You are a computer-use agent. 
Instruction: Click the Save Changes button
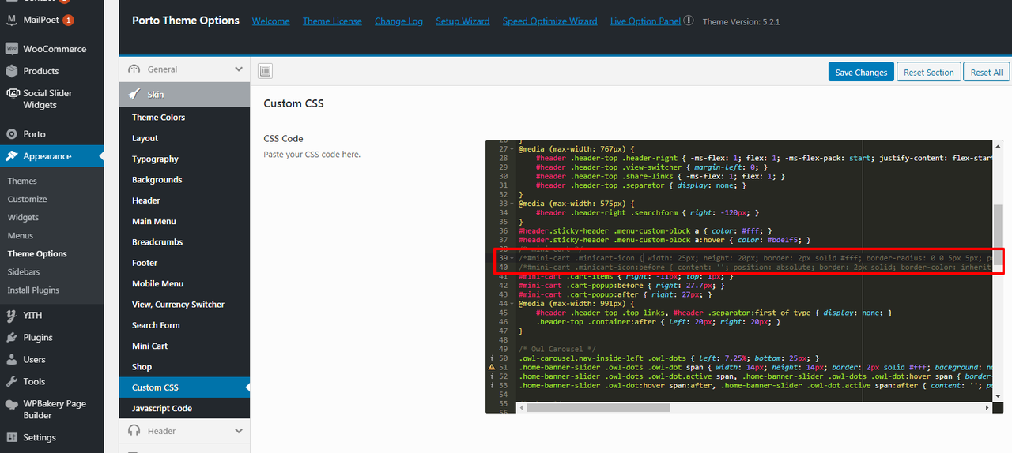861,72
